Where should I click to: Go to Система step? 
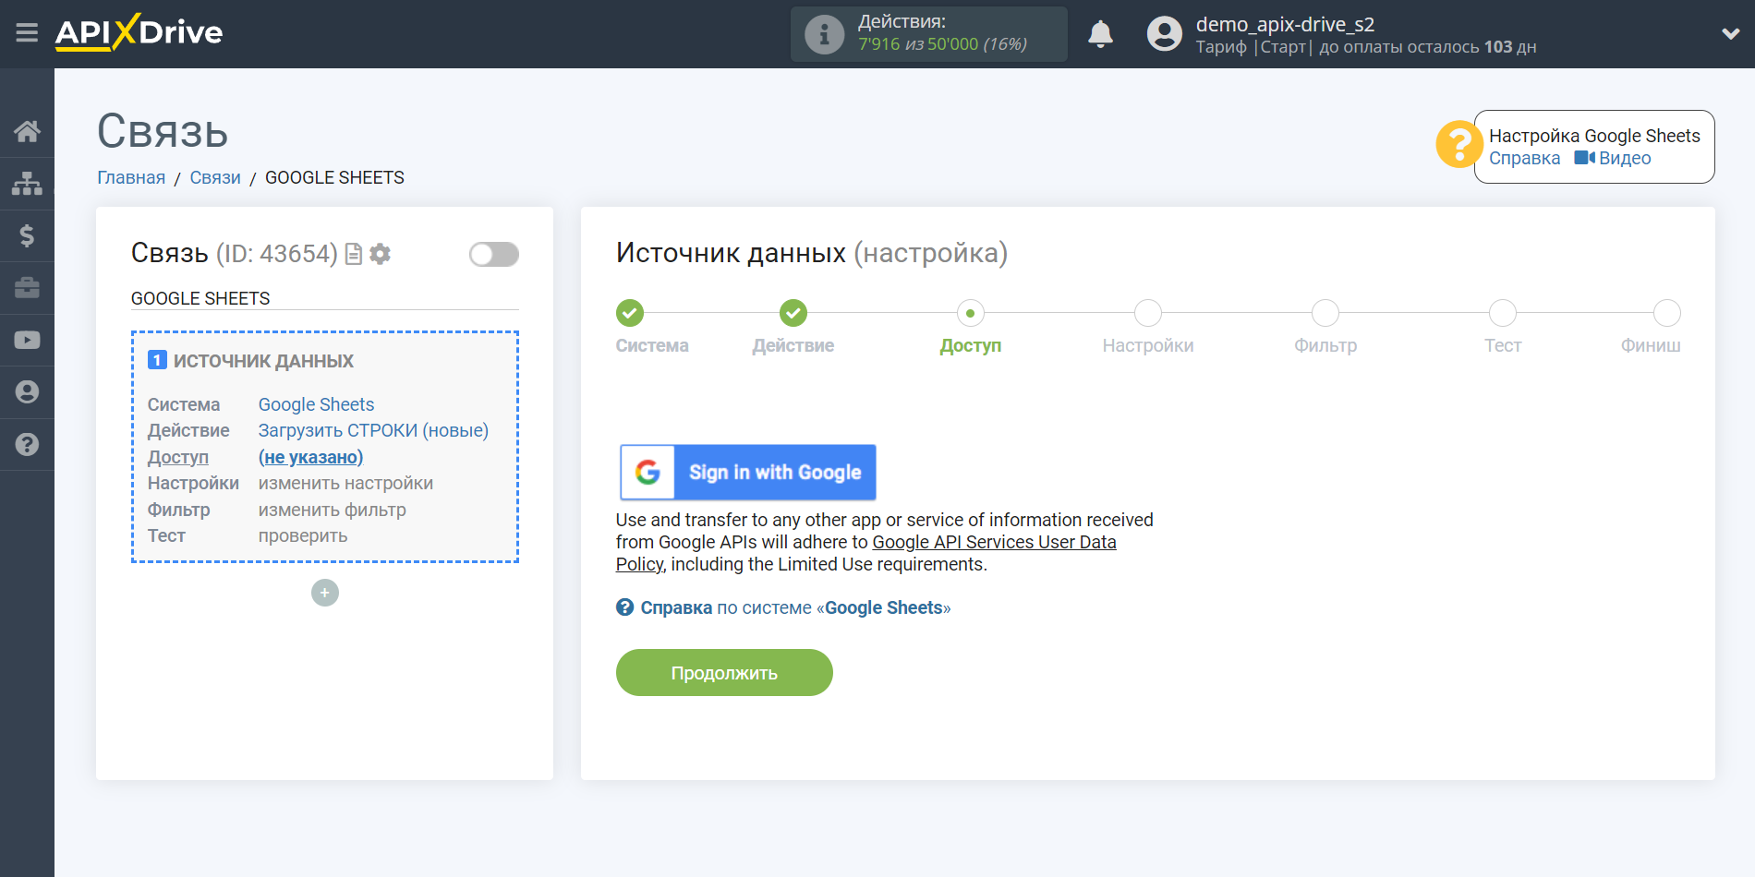pyautogui.click(x=630, y=313)
